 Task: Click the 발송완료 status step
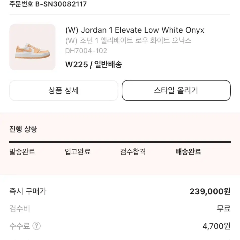coord(22,152)
